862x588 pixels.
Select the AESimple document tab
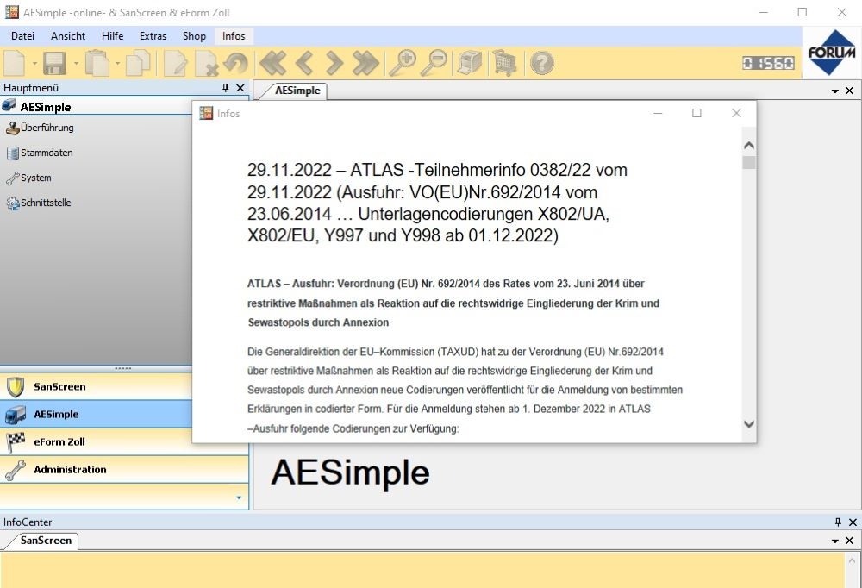pyautogui.click(x=297, y=91)
